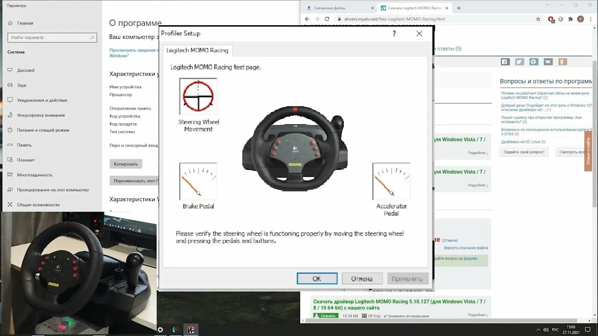Click the Отмена button
This screenshot has width=598, height=336.
click(x=362, y=279)
